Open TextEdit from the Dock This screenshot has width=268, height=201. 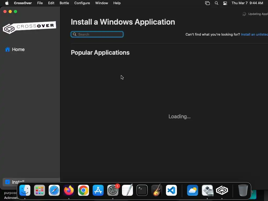pyautogui.click(x=127, y=190)
